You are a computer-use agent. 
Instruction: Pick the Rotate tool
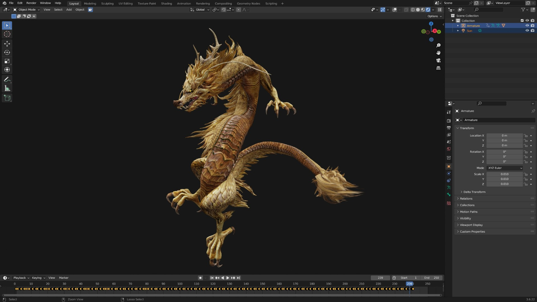pos(7,52)
